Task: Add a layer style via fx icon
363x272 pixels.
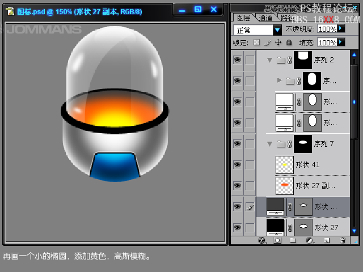Action: [262, 240]
